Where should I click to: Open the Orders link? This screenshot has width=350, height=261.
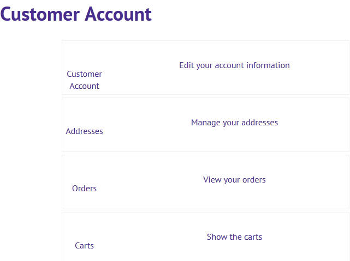click(84, 189)
